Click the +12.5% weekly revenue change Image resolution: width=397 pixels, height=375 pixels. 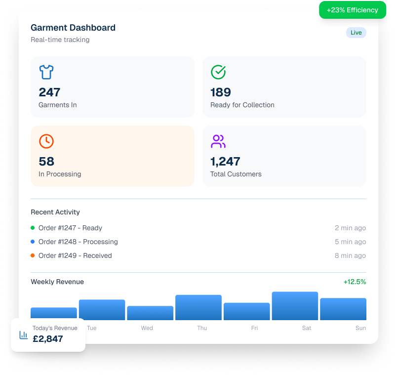(355, 282)
